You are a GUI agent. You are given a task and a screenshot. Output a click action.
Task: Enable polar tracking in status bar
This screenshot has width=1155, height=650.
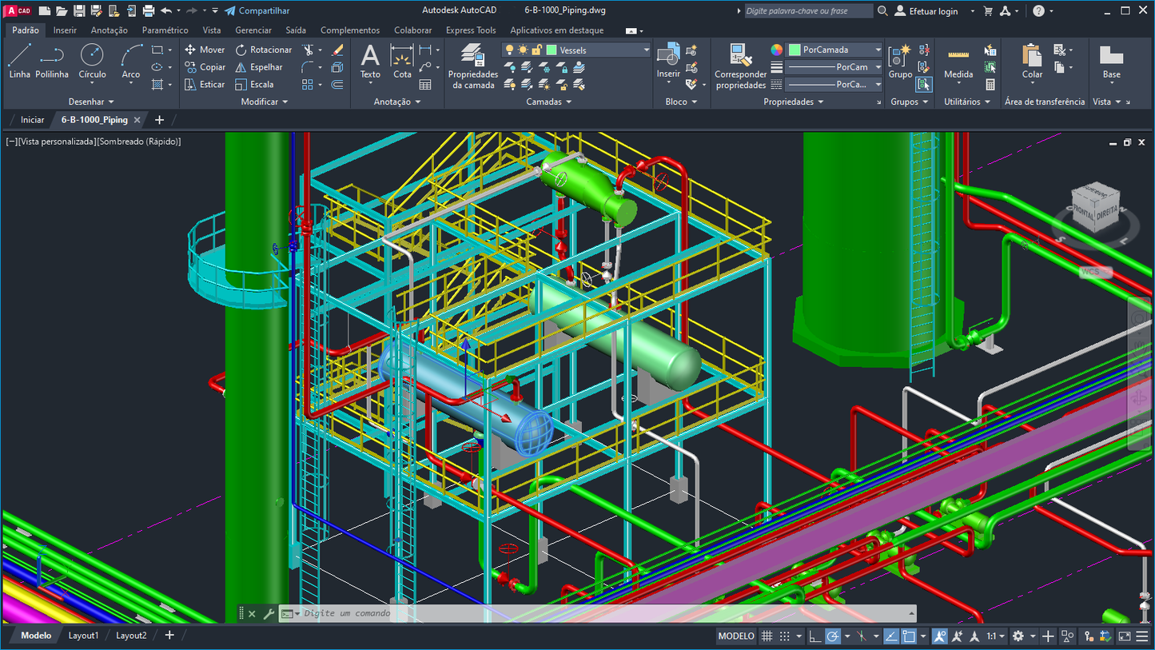[831, 636]
